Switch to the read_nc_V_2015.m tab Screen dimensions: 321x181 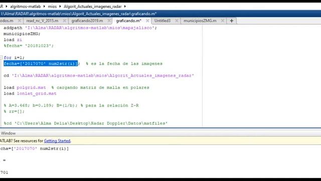[42, 21]
